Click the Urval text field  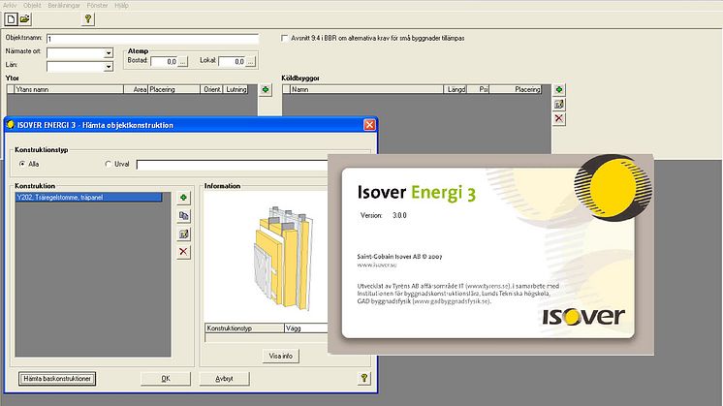coord(232,165)
